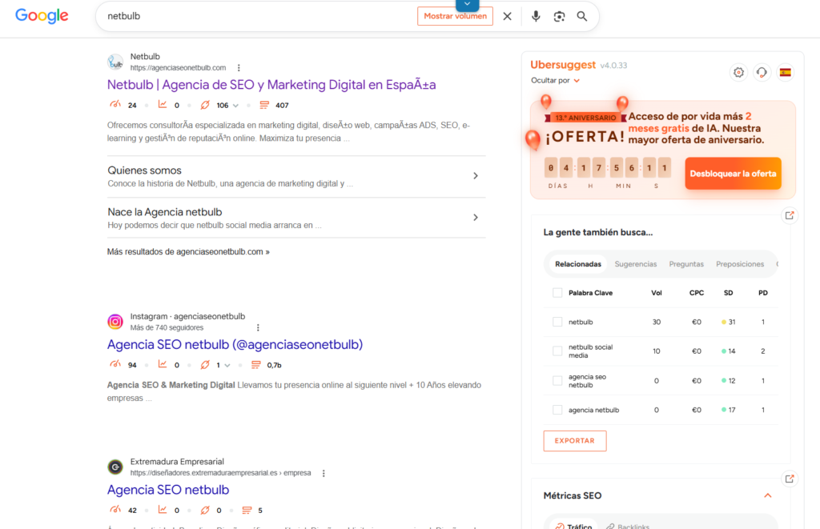Expand the Nace la Agencia netbulb chevron
Viewport: 820px width, 529px height.
coord(476,217)
